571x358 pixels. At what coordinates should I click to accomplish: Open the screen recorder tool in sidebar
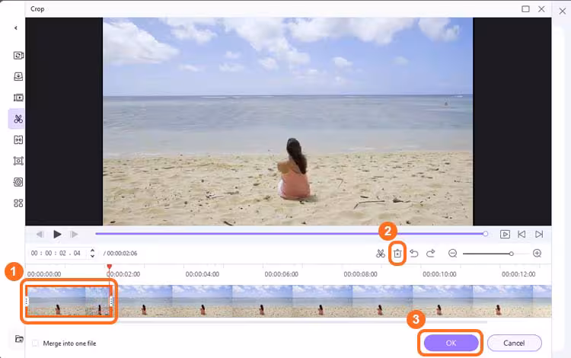[x=18, y=161]
